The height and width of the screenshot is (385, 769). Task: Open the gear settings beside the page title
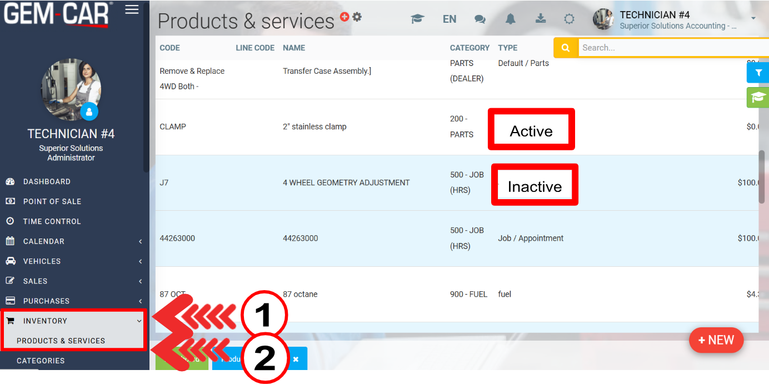click(x=357, y=17)
